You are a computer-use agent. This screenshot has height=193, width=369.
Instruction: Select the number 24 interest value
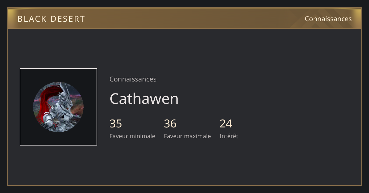click(x=226, y=124)
